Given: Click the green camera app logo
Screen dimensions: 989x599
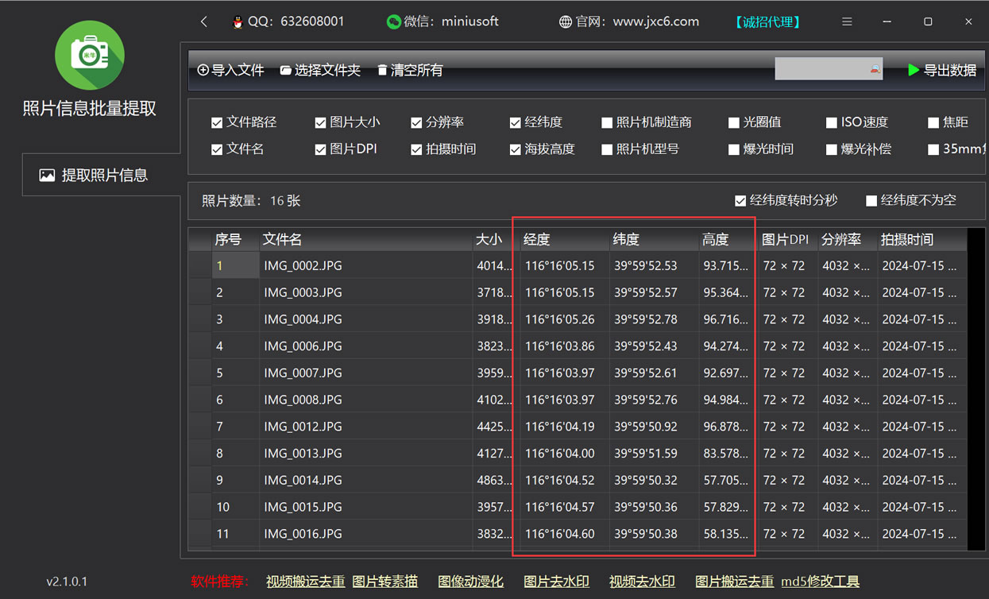Looking at the screenshot, I should (89, 55).
